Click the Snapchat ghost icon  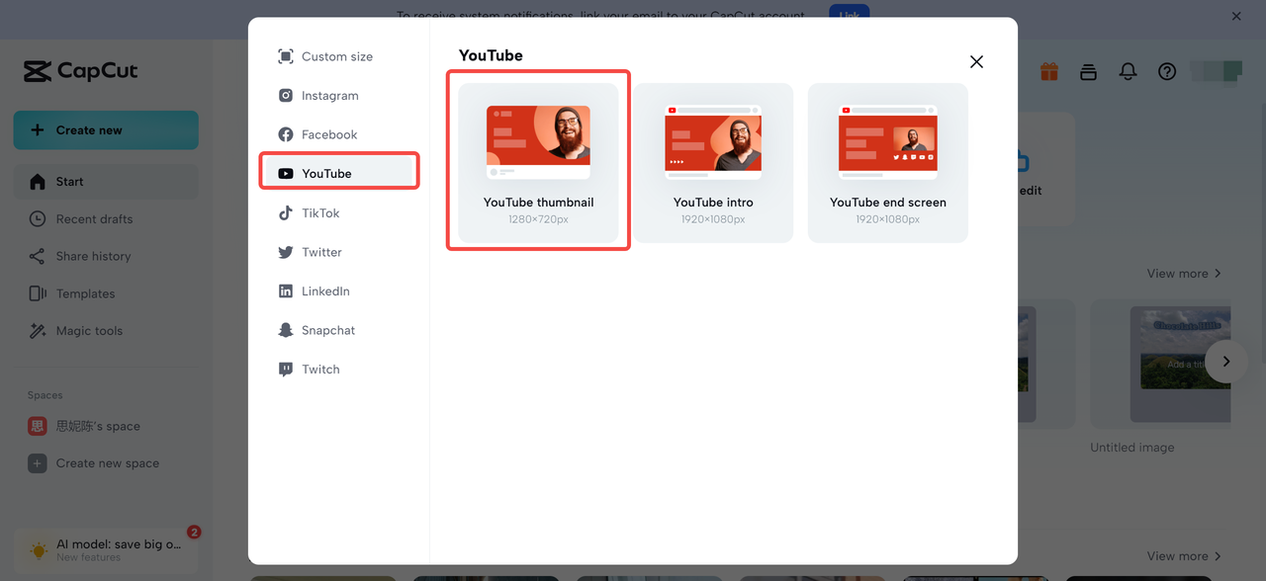click(286, 330)
